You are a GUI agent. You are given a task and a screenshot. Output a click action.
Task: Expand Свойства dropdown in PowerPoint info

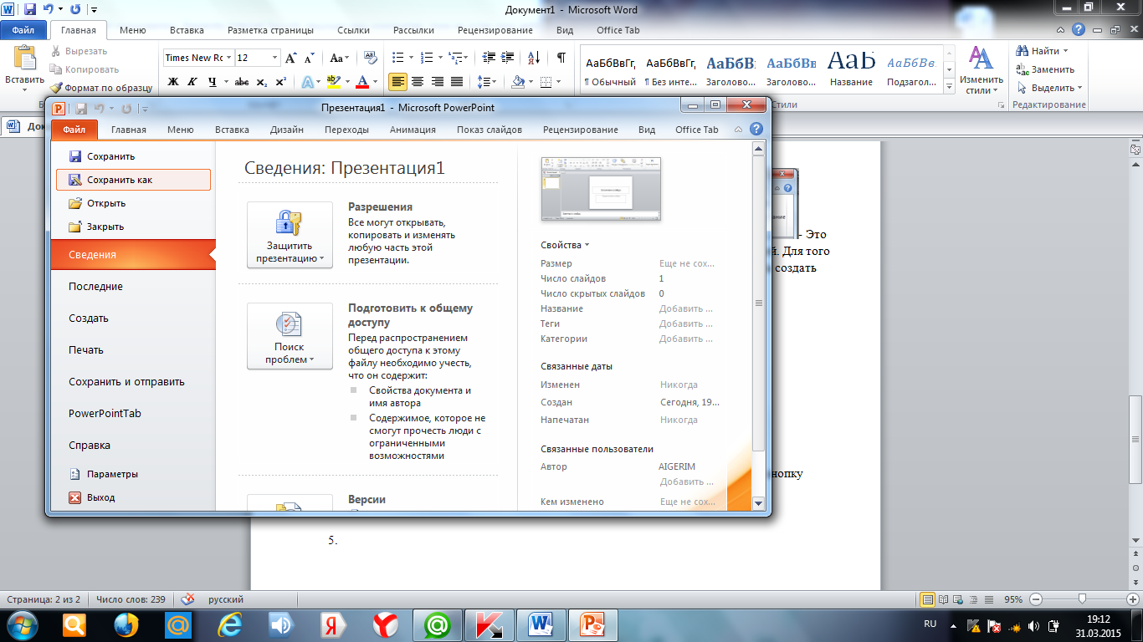565,245
